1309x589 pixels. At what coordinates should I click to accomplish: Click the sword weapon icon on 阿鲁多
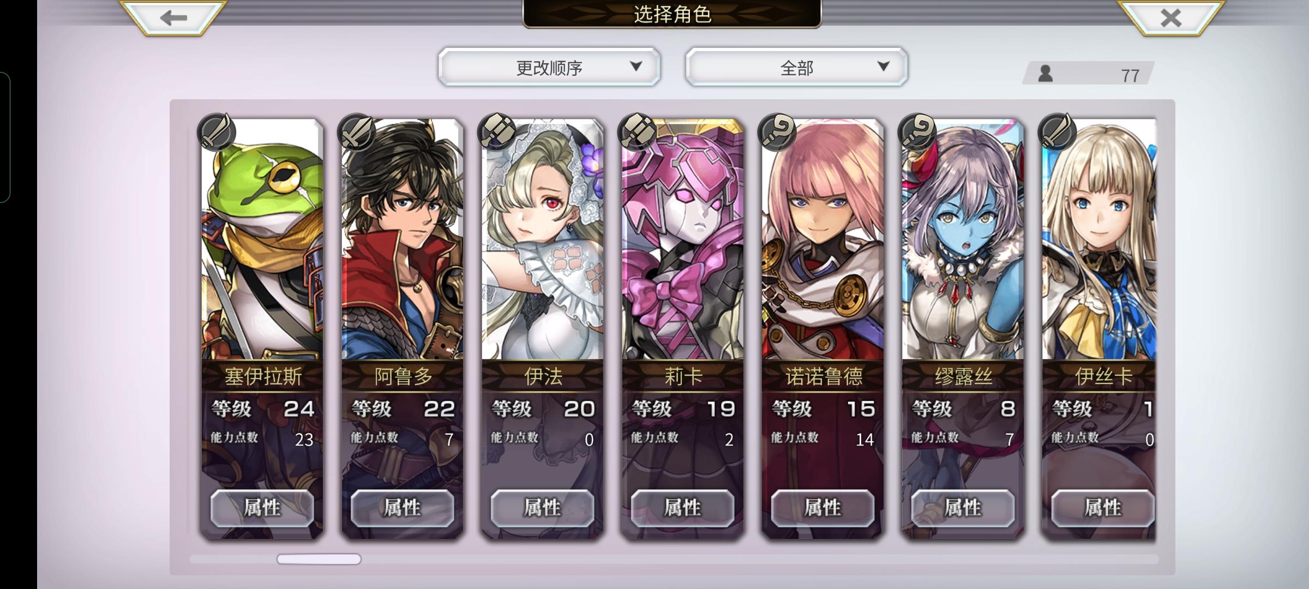(x=357, y=132)
